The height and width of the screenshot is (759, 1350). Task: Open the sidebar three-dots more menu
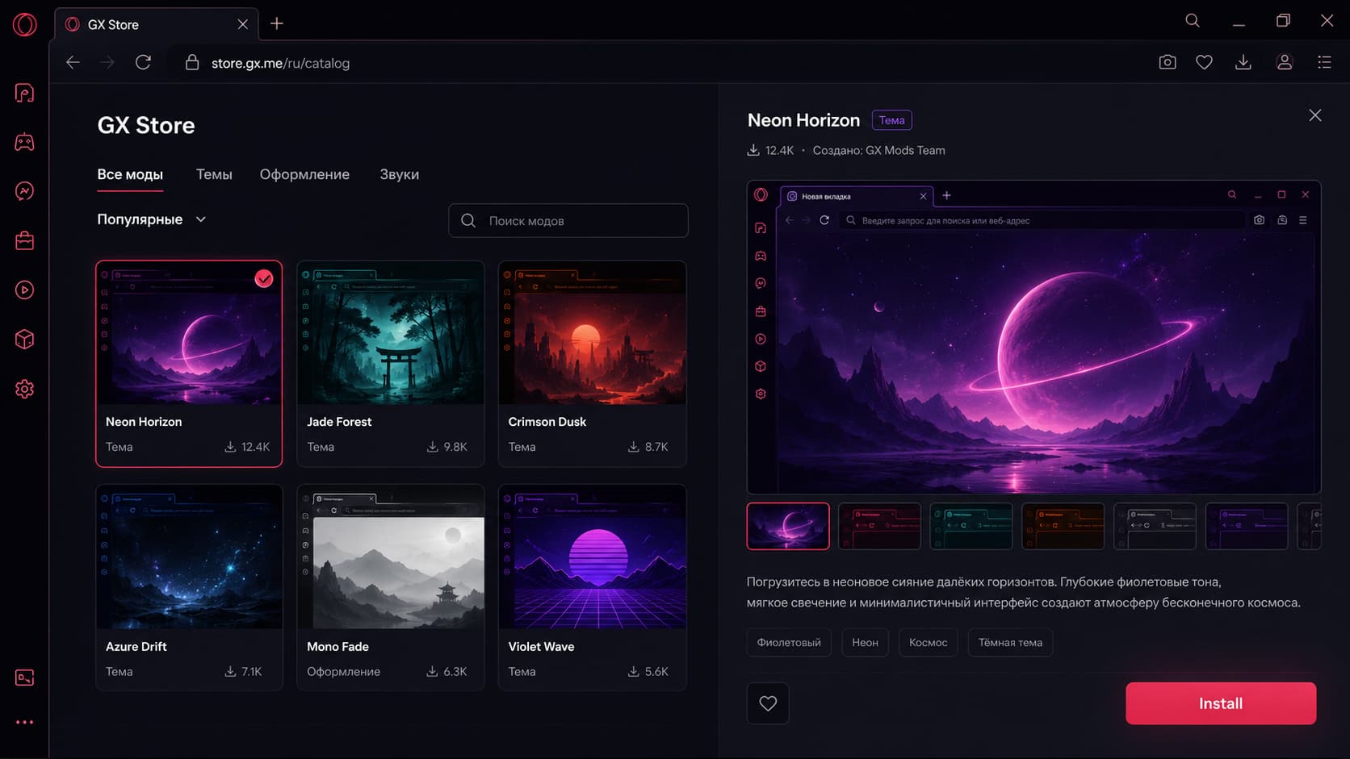click(x=24, y=722)
